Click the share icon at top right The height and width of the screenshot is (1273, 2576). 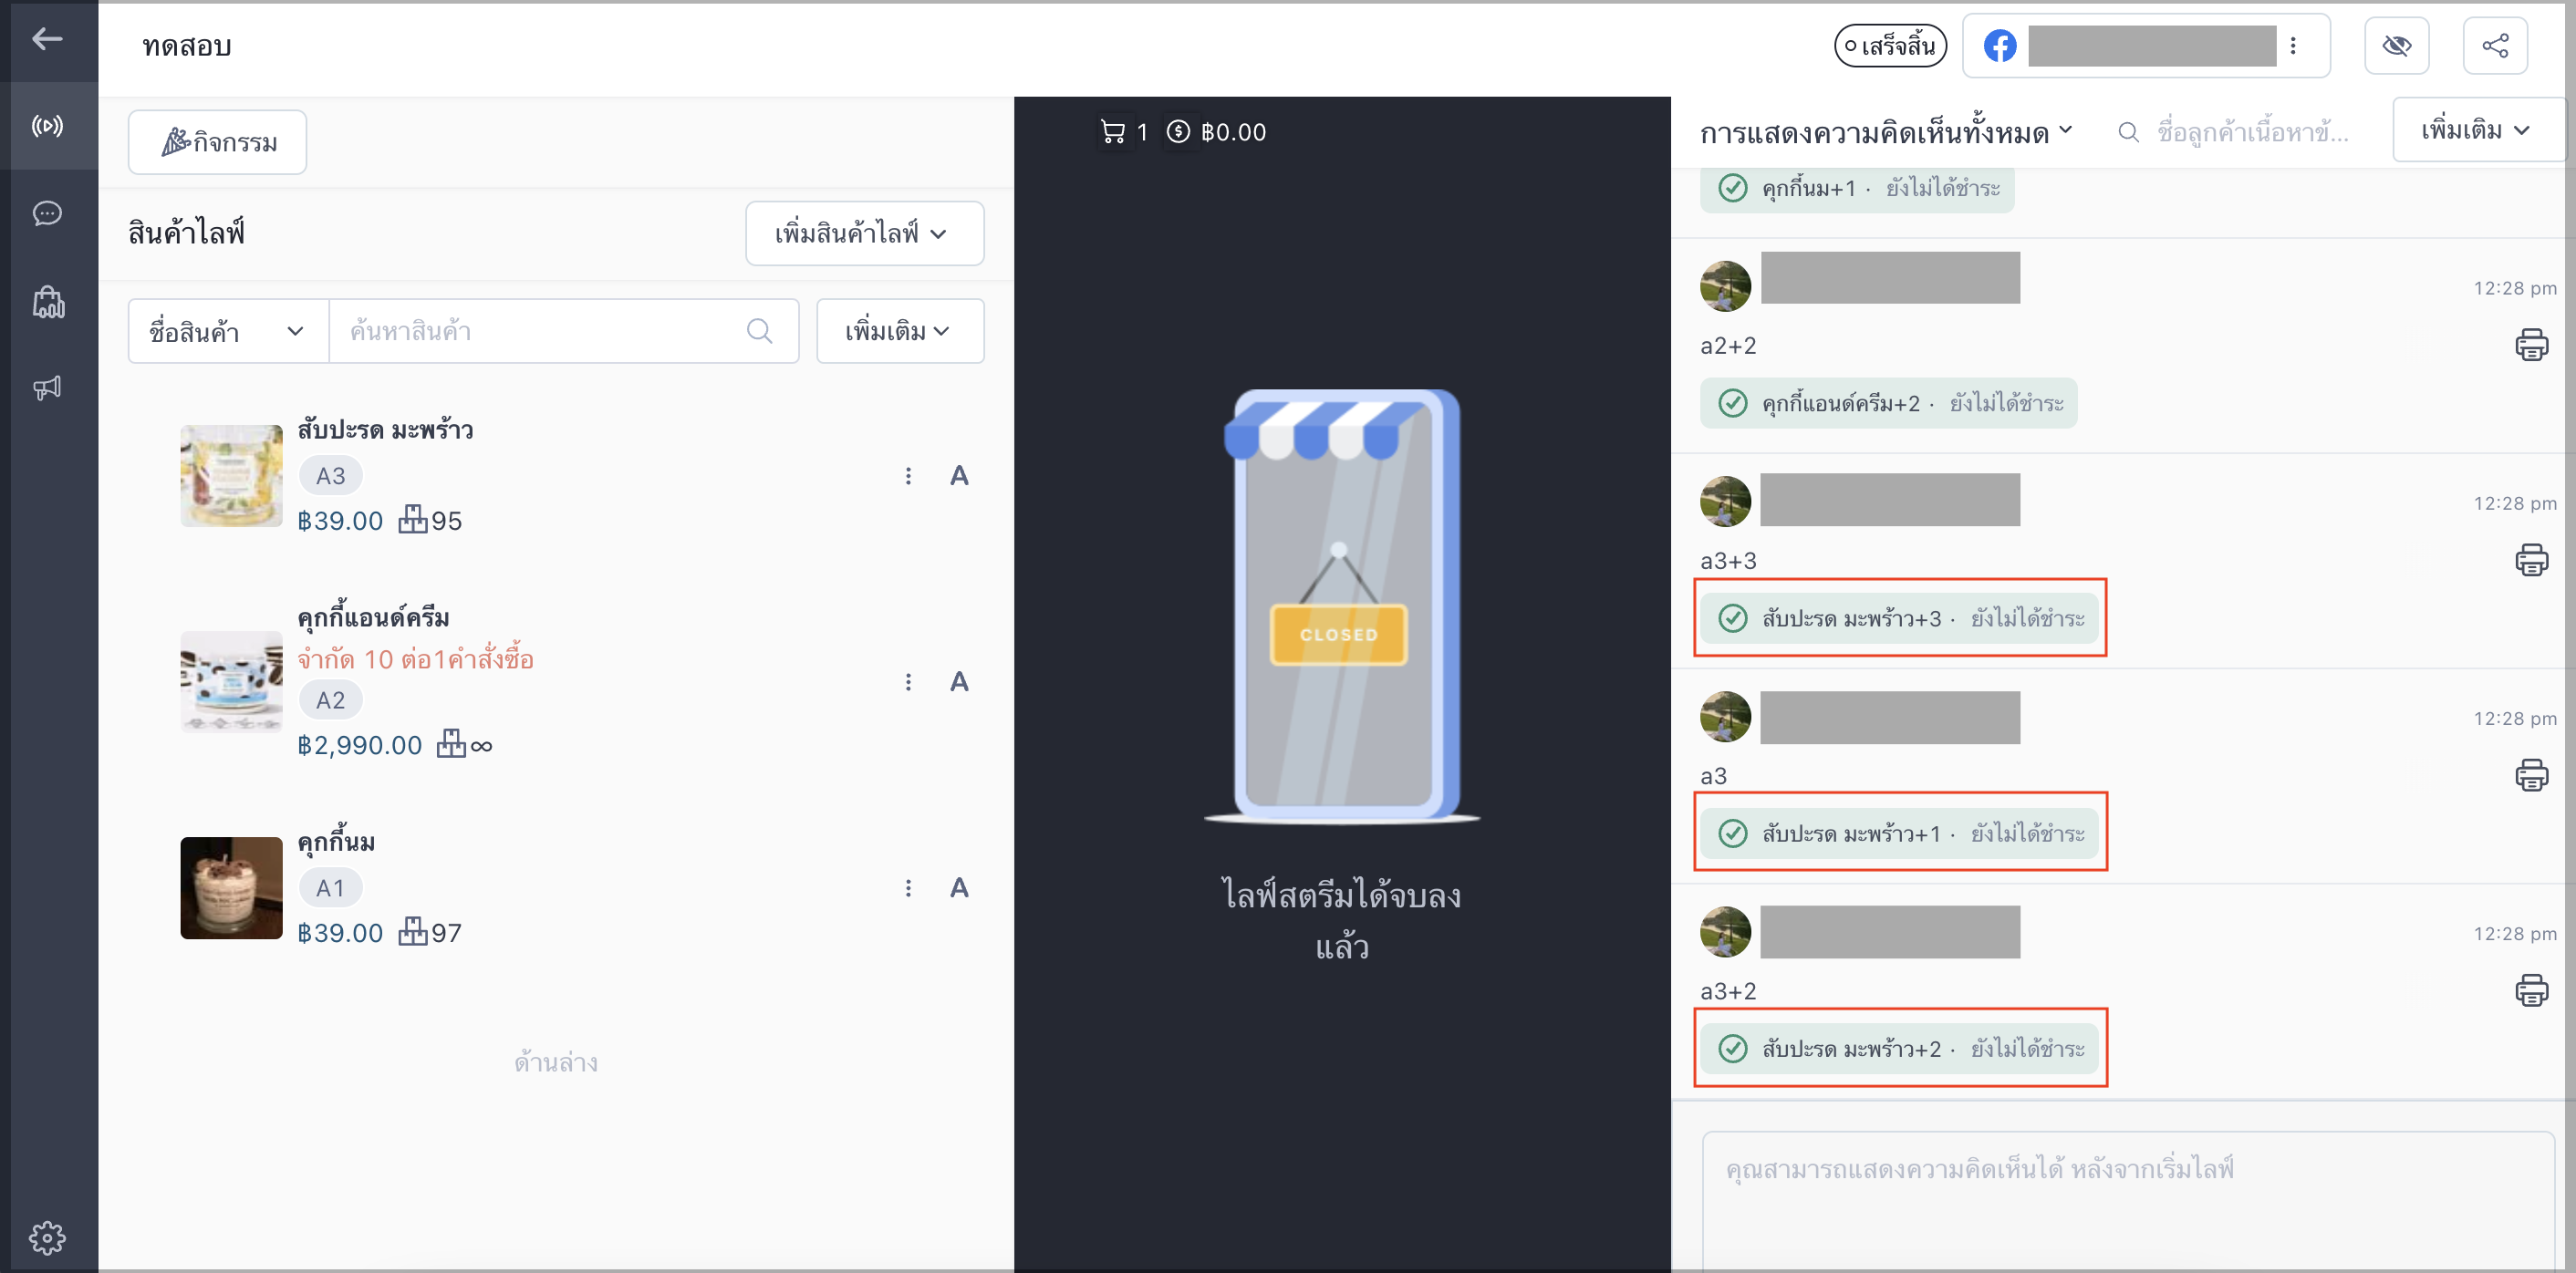coord(2495,45)
